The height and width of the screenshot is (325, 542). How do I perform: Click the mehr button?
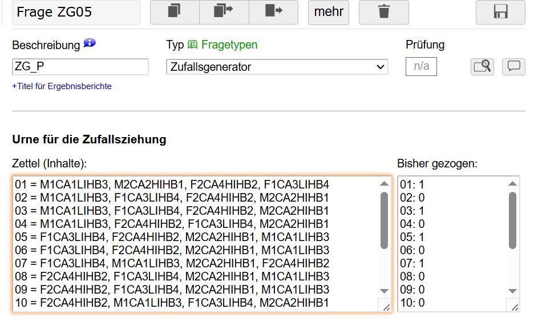[329, 12]
